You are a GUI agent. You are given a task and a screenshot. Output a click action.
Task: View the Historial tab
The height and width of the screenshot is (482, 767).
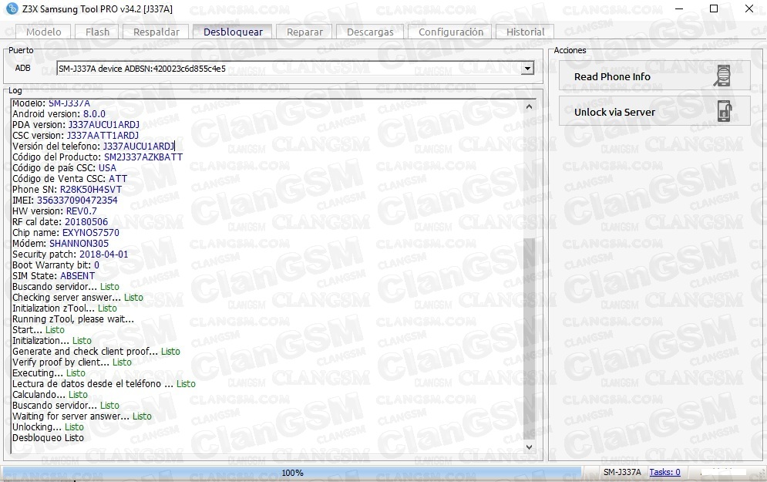click(525, 32)
